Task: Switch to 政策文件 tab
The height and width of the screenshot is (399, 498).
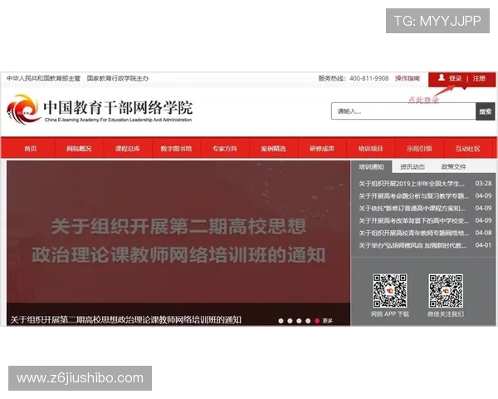Action: click(x=454, y=167)
